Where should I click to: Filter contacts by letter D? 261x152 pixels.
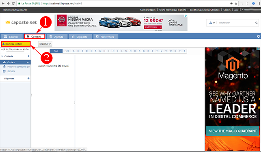click(87, 51)
